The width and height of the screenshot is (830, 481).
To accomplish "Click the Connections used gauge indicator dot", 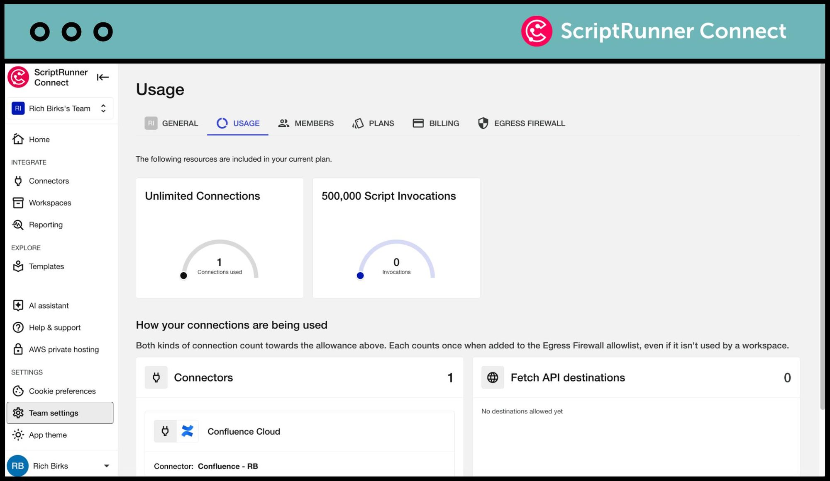I will [x=183, y=276].
